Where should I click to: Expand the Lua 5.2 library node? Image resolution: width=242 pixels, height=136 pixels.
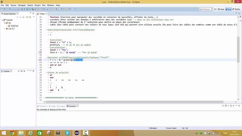click(5, 29)
